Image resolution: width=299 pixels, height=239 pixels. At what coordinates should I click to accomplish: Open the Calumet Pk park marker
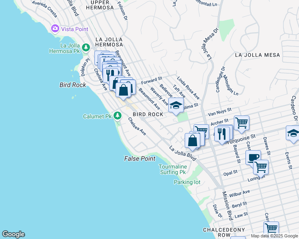point(117,116)
